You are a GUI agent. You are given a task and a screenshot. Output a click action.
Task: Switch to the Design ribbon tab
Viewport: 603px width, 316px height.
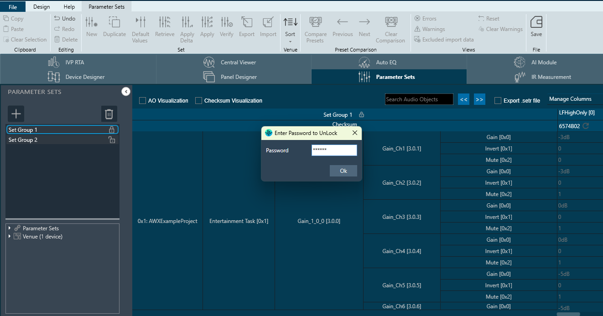42,7
